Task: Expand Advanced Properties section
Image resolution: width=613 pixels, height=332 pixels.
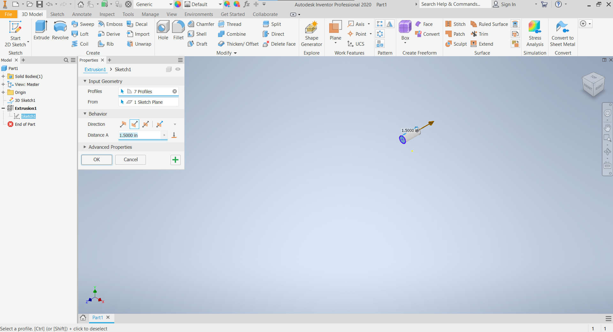Action: tap(85, 147)
